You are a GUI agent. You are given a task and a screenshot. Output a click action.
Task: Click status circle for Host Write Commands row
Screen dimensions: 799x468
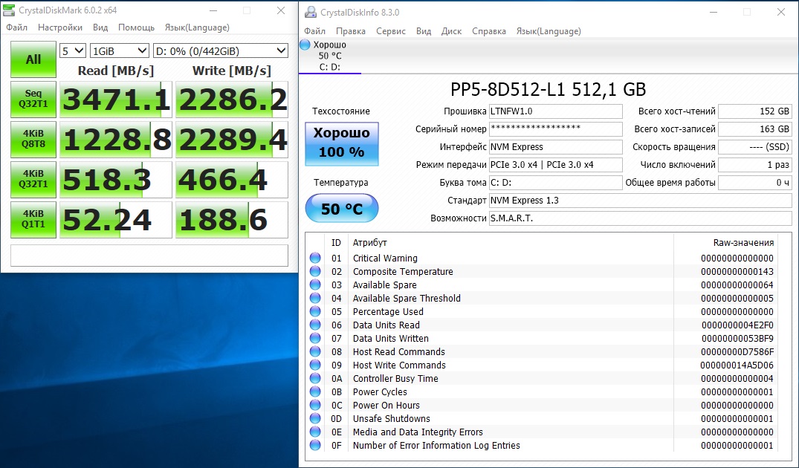tap(315, 365)
